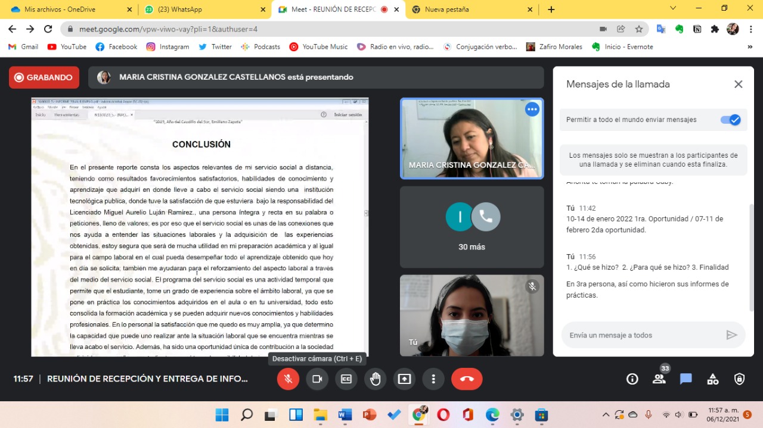Open the Gmail bookmark
Viewport: 763px width, 428px height.
click(x=23, y=46)
